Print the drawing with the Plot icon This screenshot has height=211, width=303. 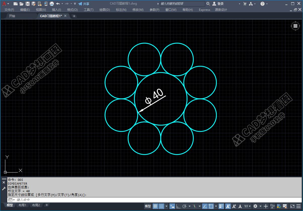click(52, 4)
